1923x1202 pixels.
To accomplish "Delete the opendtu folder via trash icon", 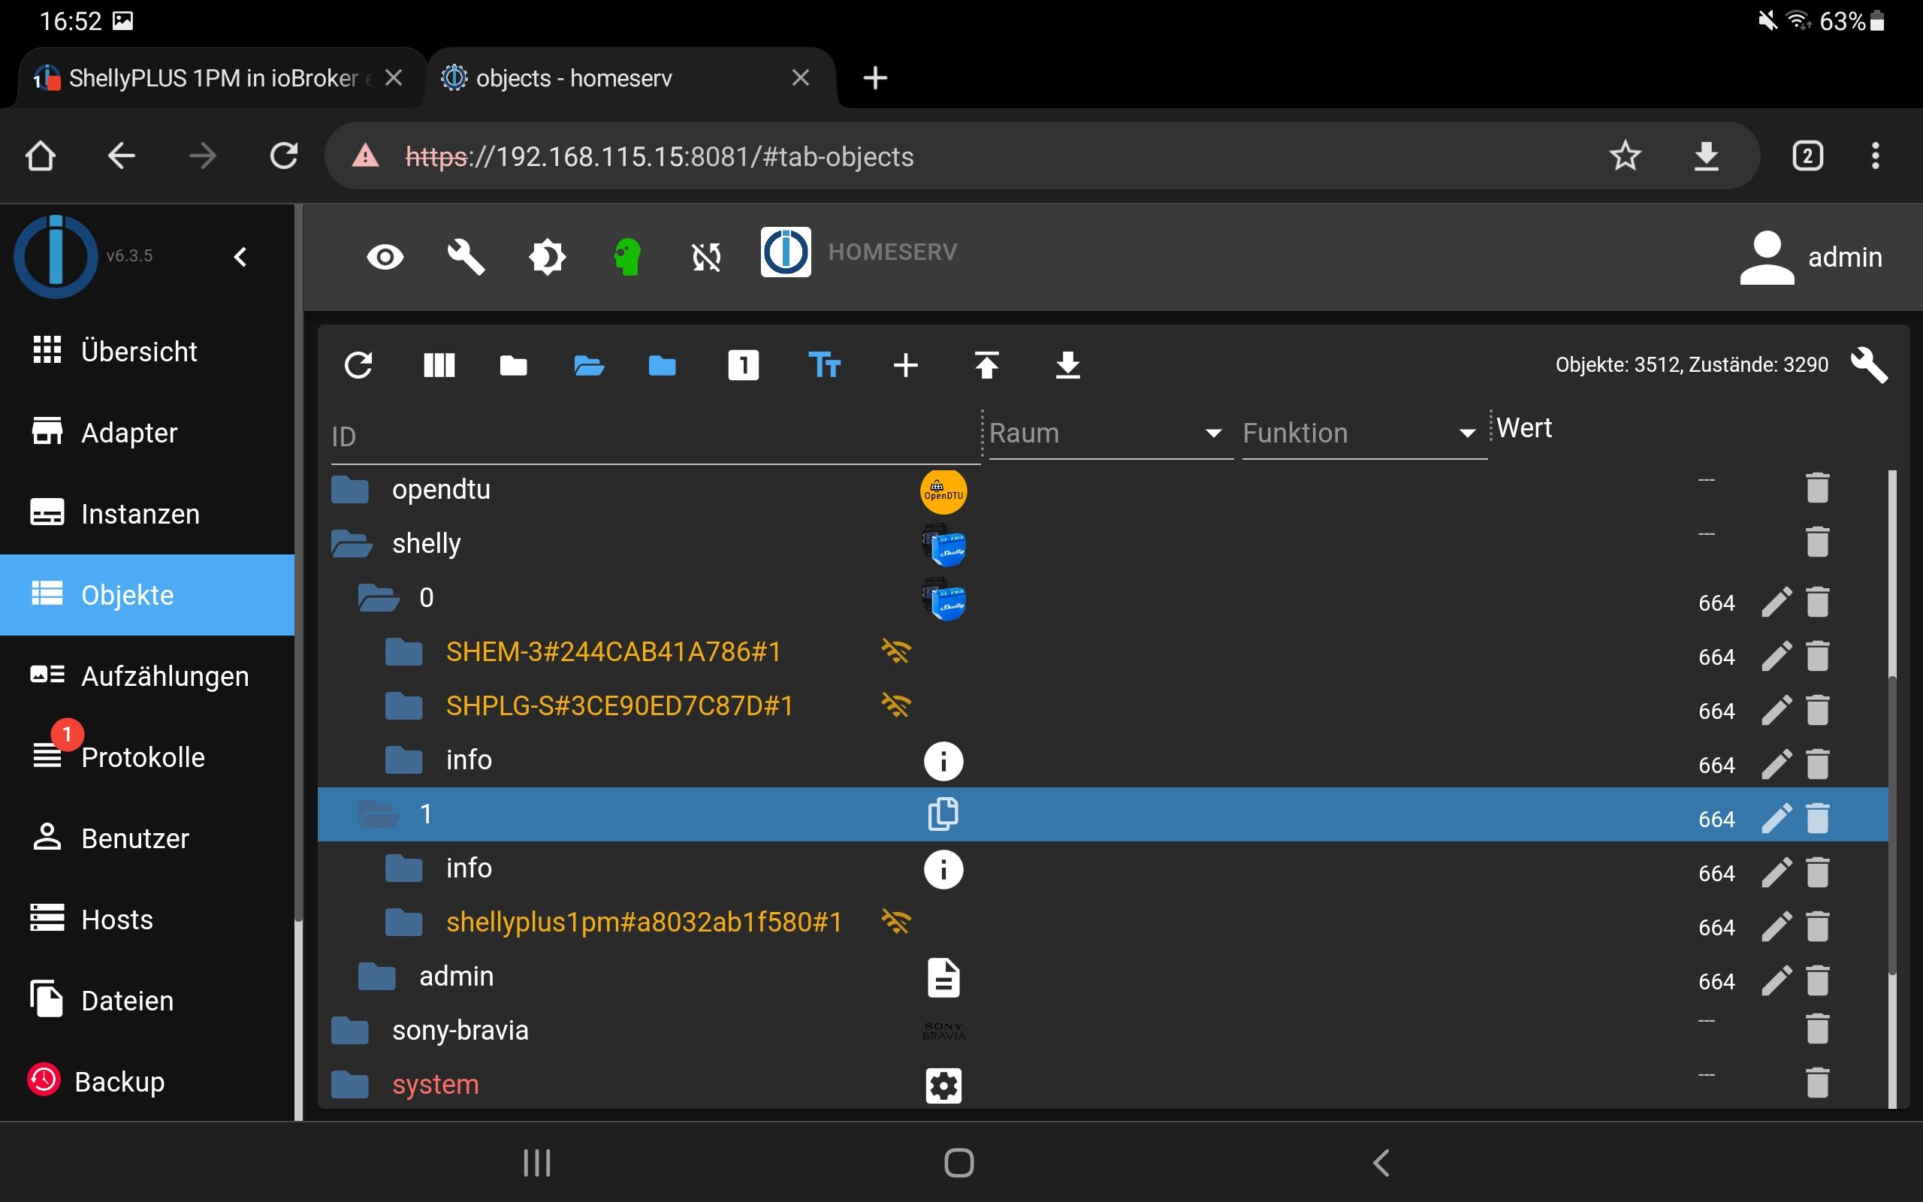I will tap(1817, 488).
